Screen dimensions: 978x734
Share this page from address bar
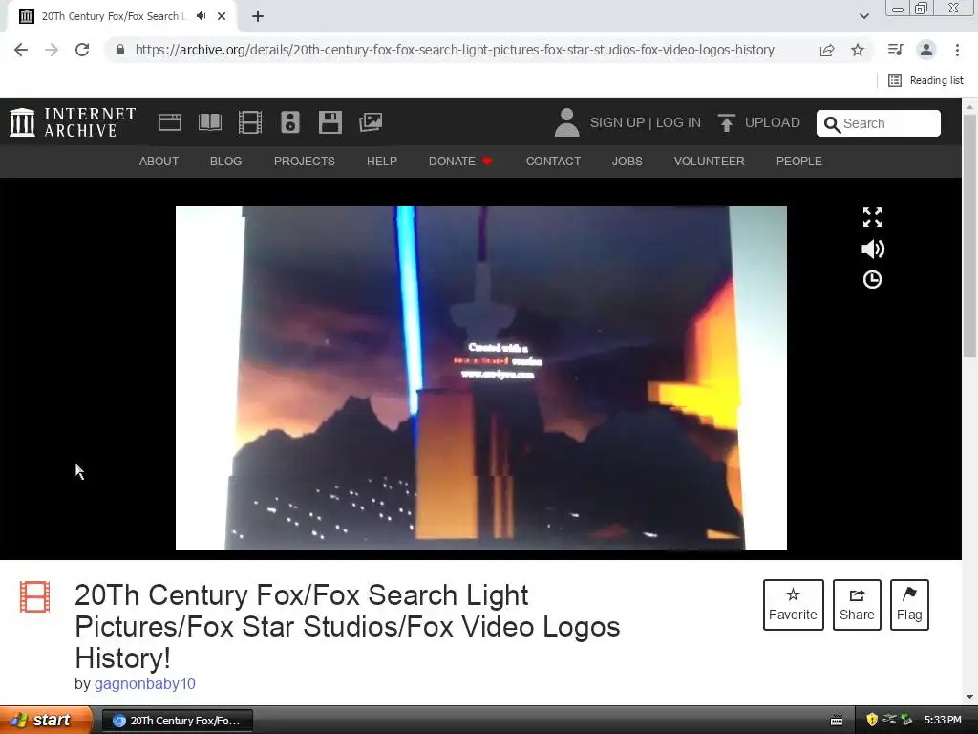(x=827, y=50)
